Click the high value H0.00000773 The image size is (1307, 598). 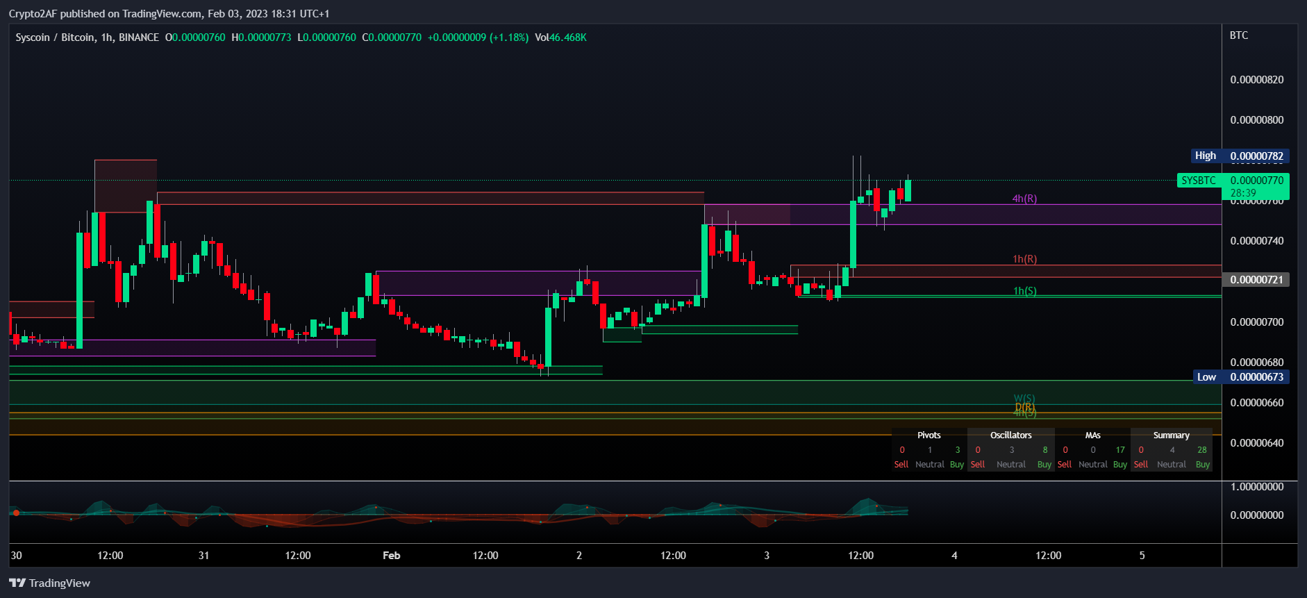[261, 38]
